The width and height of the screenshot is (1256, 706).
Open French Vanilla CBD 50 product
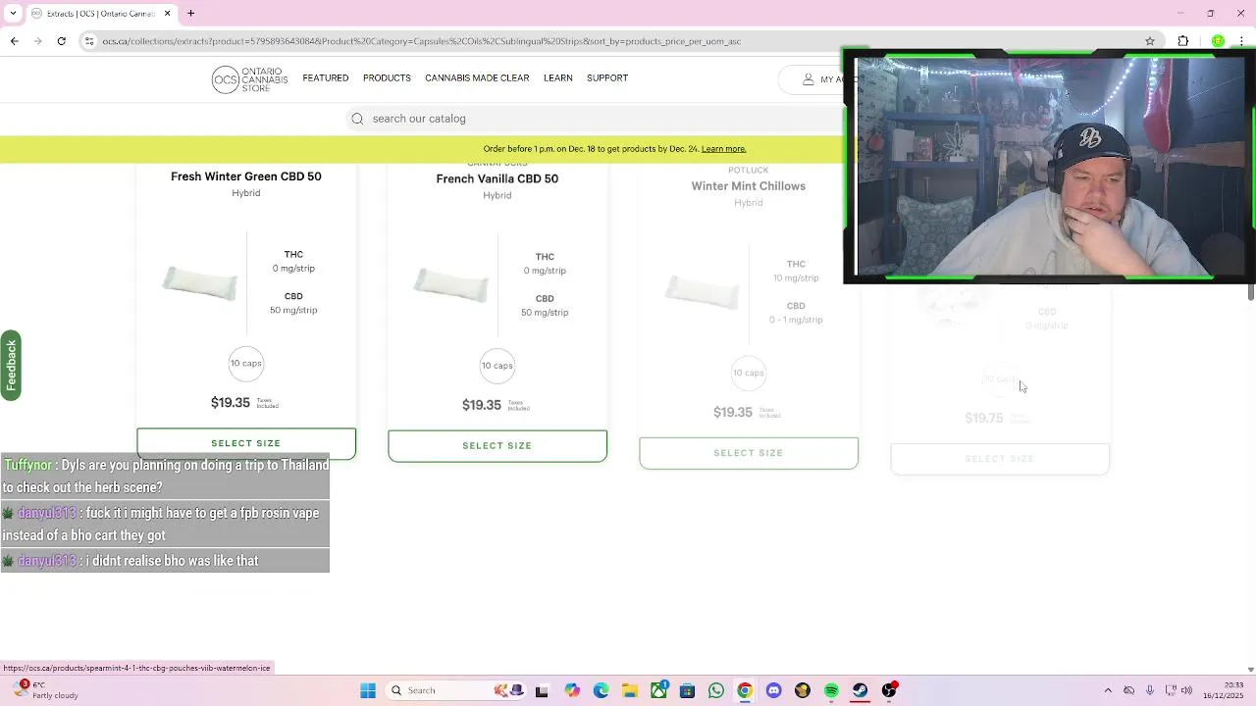click(x=497, y=178)
